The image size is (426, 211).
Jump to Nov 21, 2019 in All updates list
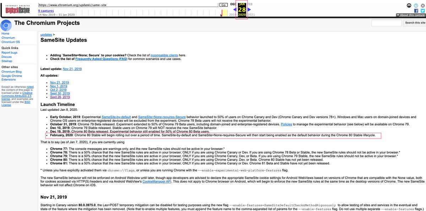pyautogui.click(x=60, y=82)
